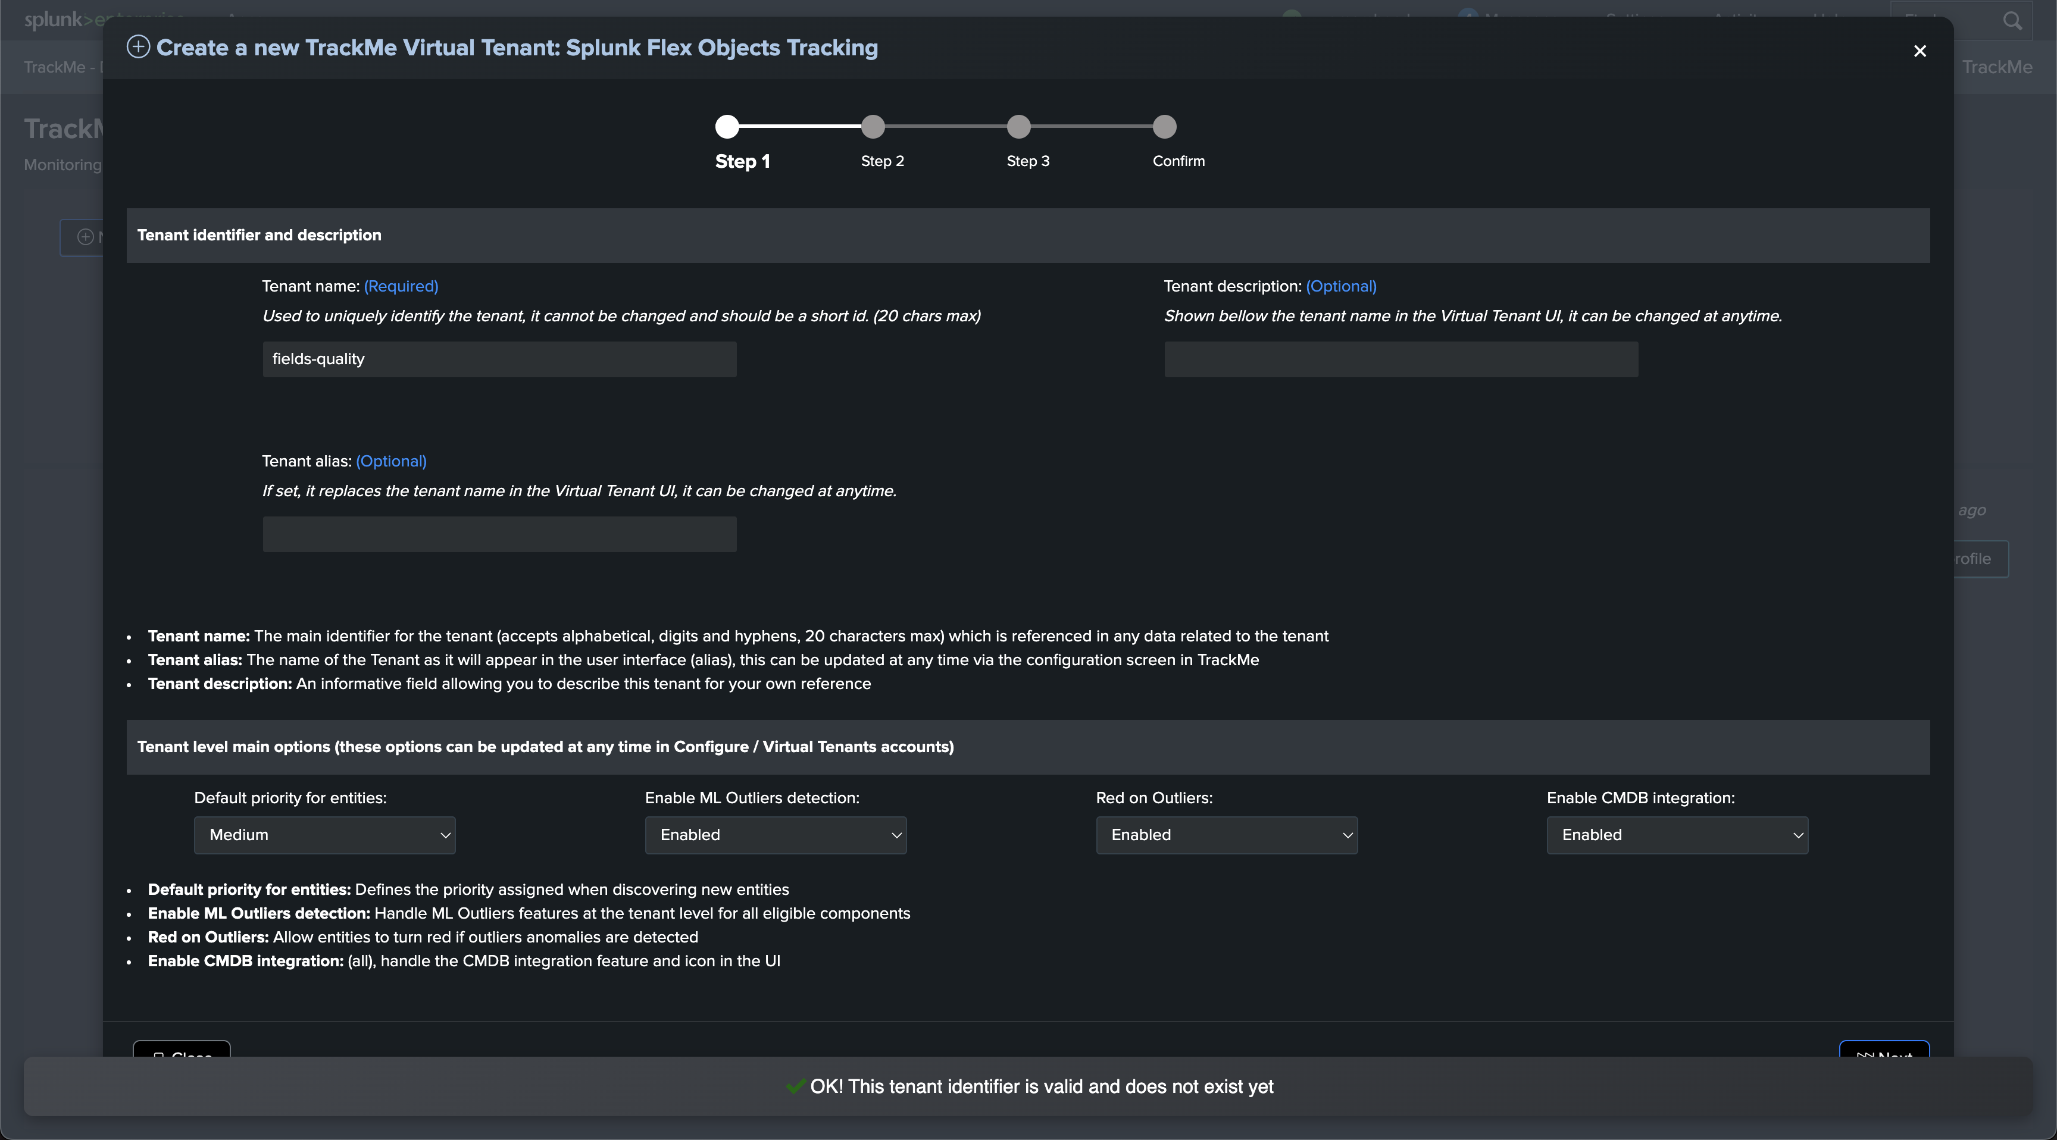Image resolution: width=2057 pixels, height=1140 pixels.
Task: Click the Step 1 wizard circle
Action: 727,126
